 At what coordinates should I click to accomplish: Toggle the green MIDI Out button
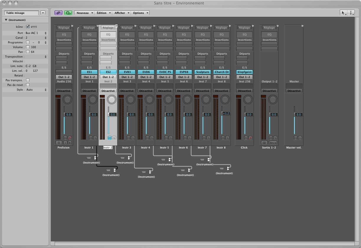point(68,13)
